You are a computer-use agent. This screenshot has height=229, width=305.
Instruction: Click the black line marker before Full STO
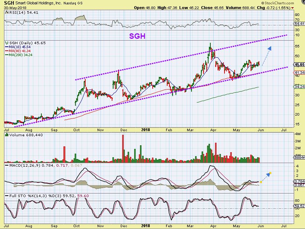7,196
